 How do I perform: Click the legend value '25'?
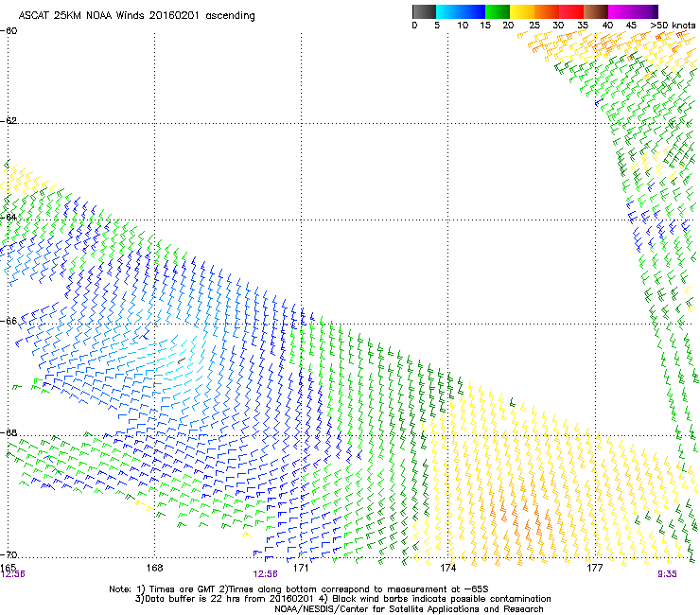(x=534, y=26)
